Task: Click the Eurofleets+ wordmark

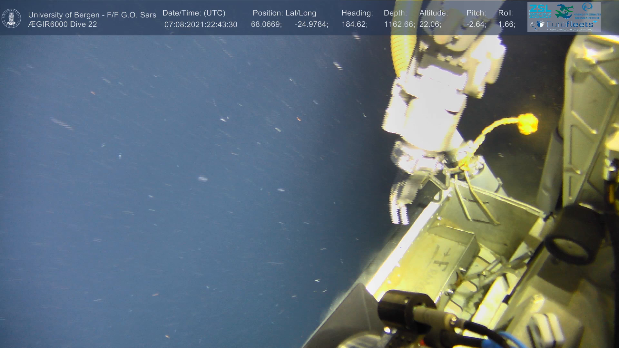Action: pyautogui.click(x=570, y=24)
